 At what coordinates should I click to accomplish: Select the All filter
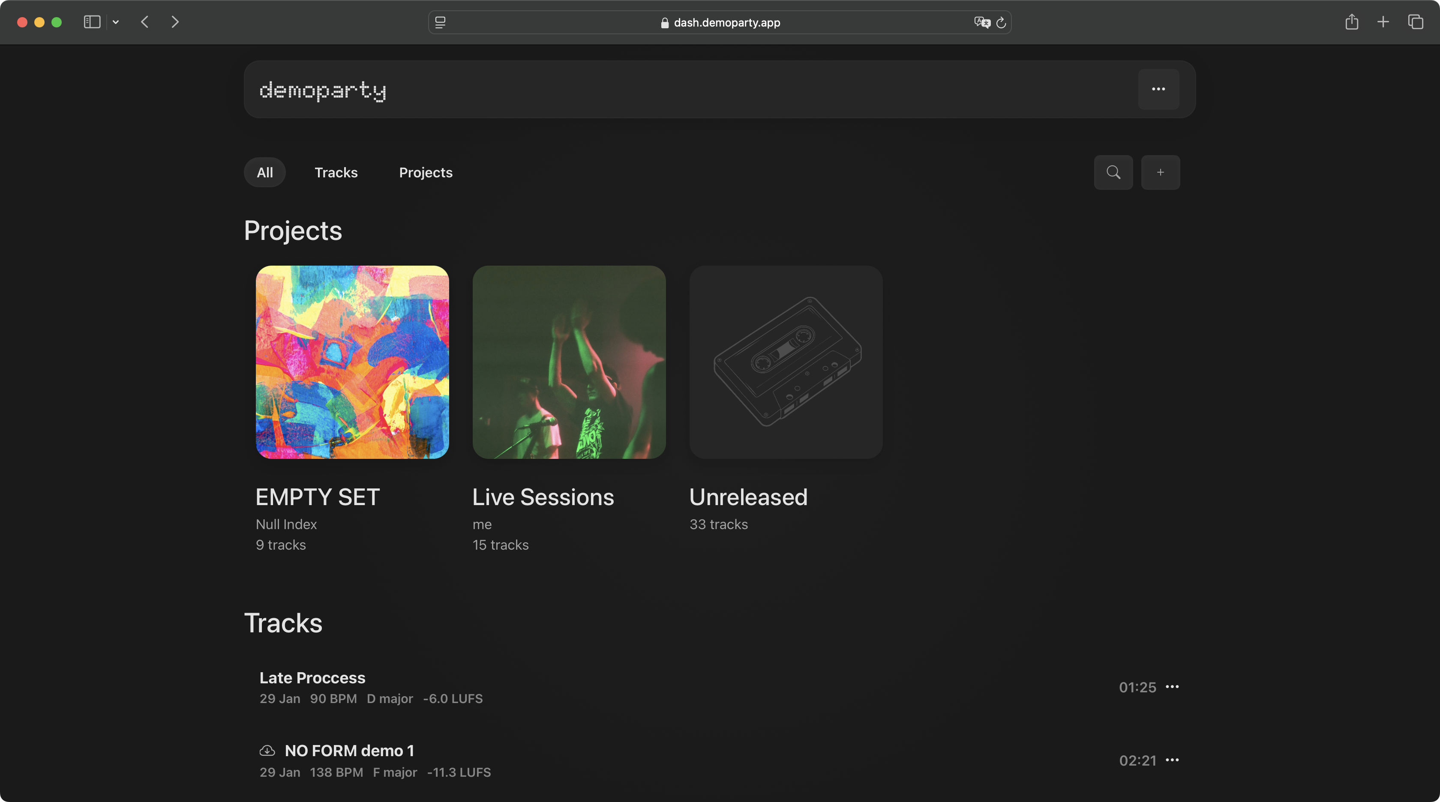coord(264,172)
